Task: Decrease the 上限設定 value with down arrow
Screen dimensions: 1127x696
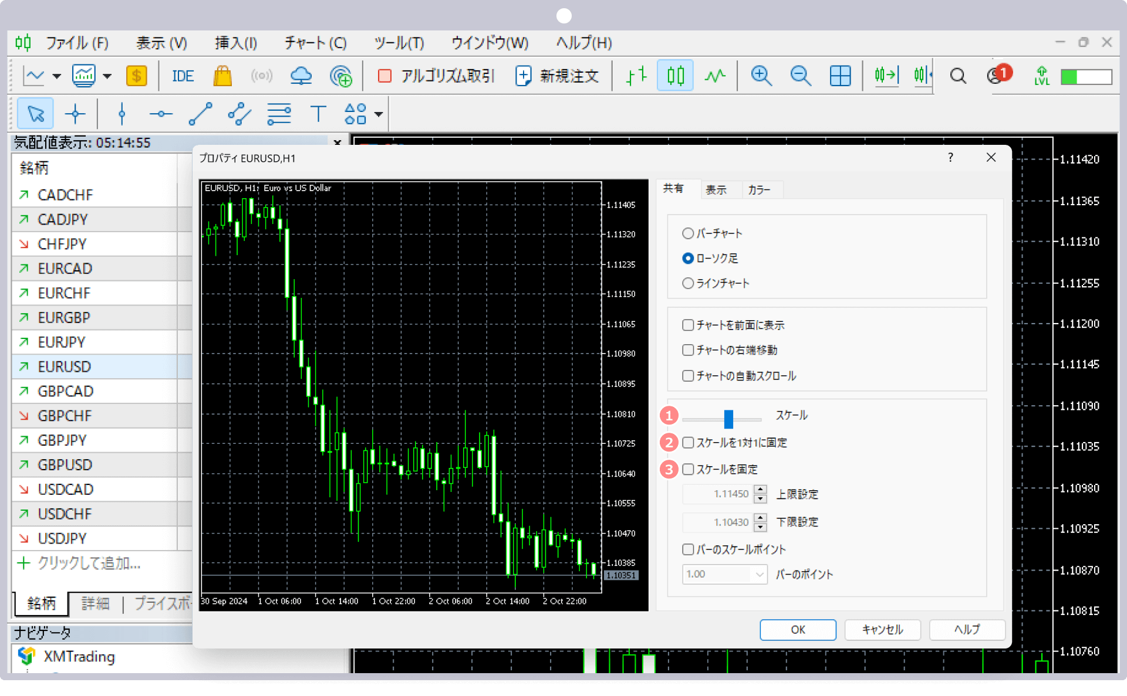Action: (761, 499)
